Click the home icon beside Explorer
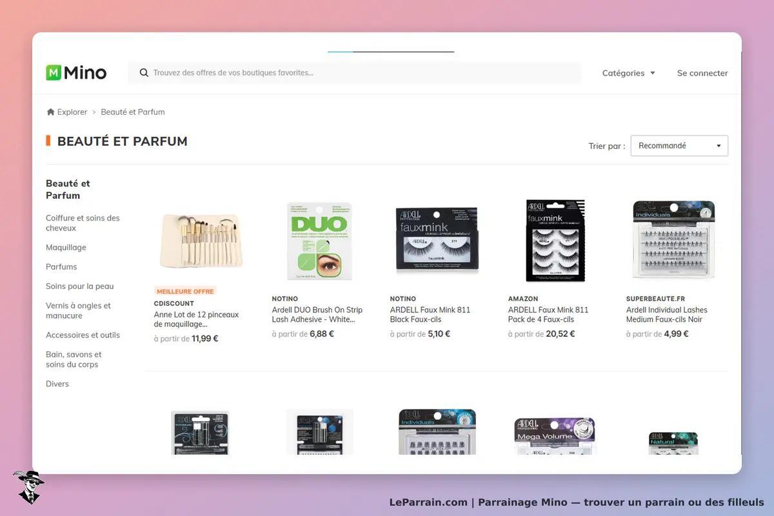 50,112
